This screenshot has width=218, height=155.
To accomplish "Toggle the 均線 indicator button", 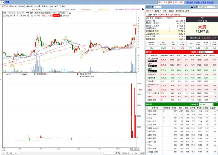I will click(x=5, y=13).
